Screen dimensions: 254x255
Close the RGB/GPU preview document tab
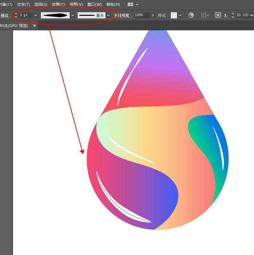pyautogui.click(x=34, y=25)
